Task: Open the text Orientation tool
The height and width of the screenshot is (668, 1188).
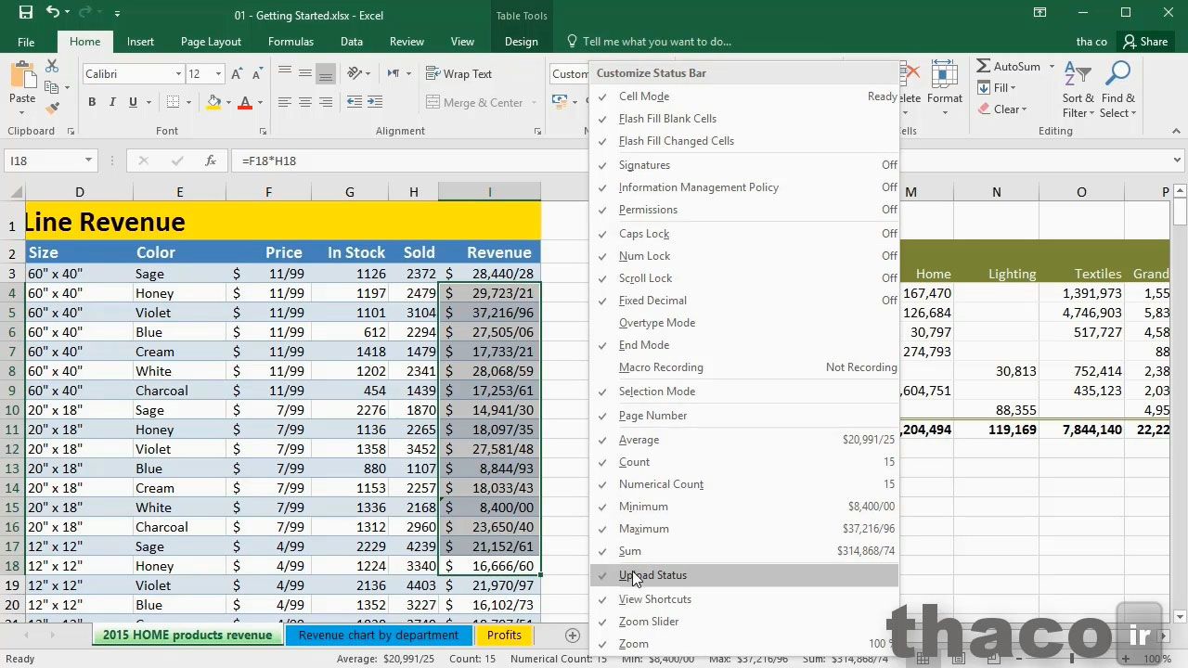Action: 355,73
